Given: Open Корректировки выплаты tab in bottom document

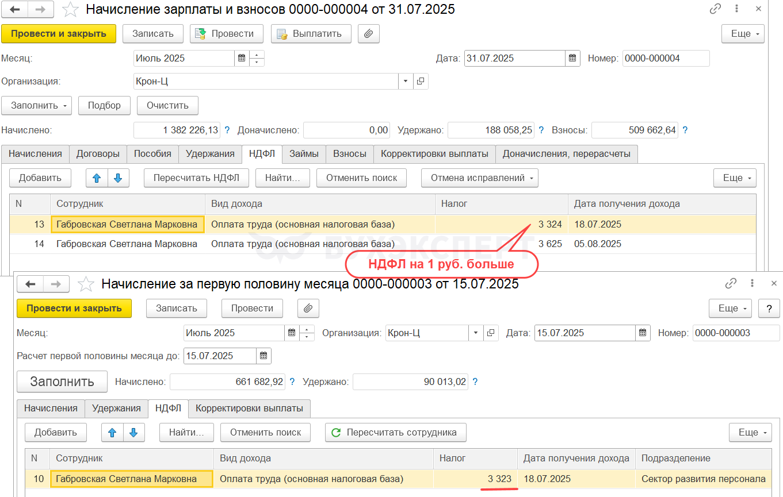Looking at the screenshot, I should pyautogui.click(x=249, y=408).
